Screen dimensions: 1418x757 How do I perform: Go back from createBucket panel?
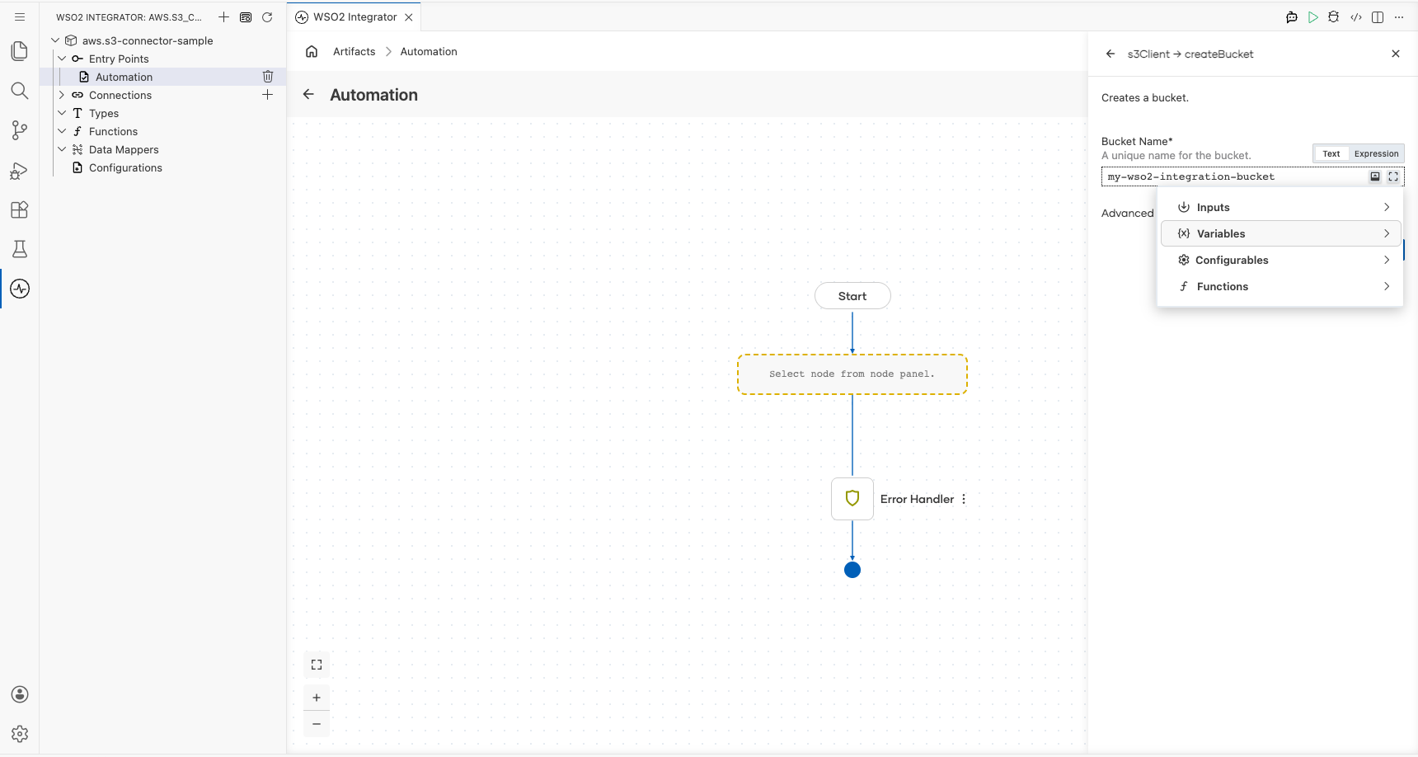1110,54
